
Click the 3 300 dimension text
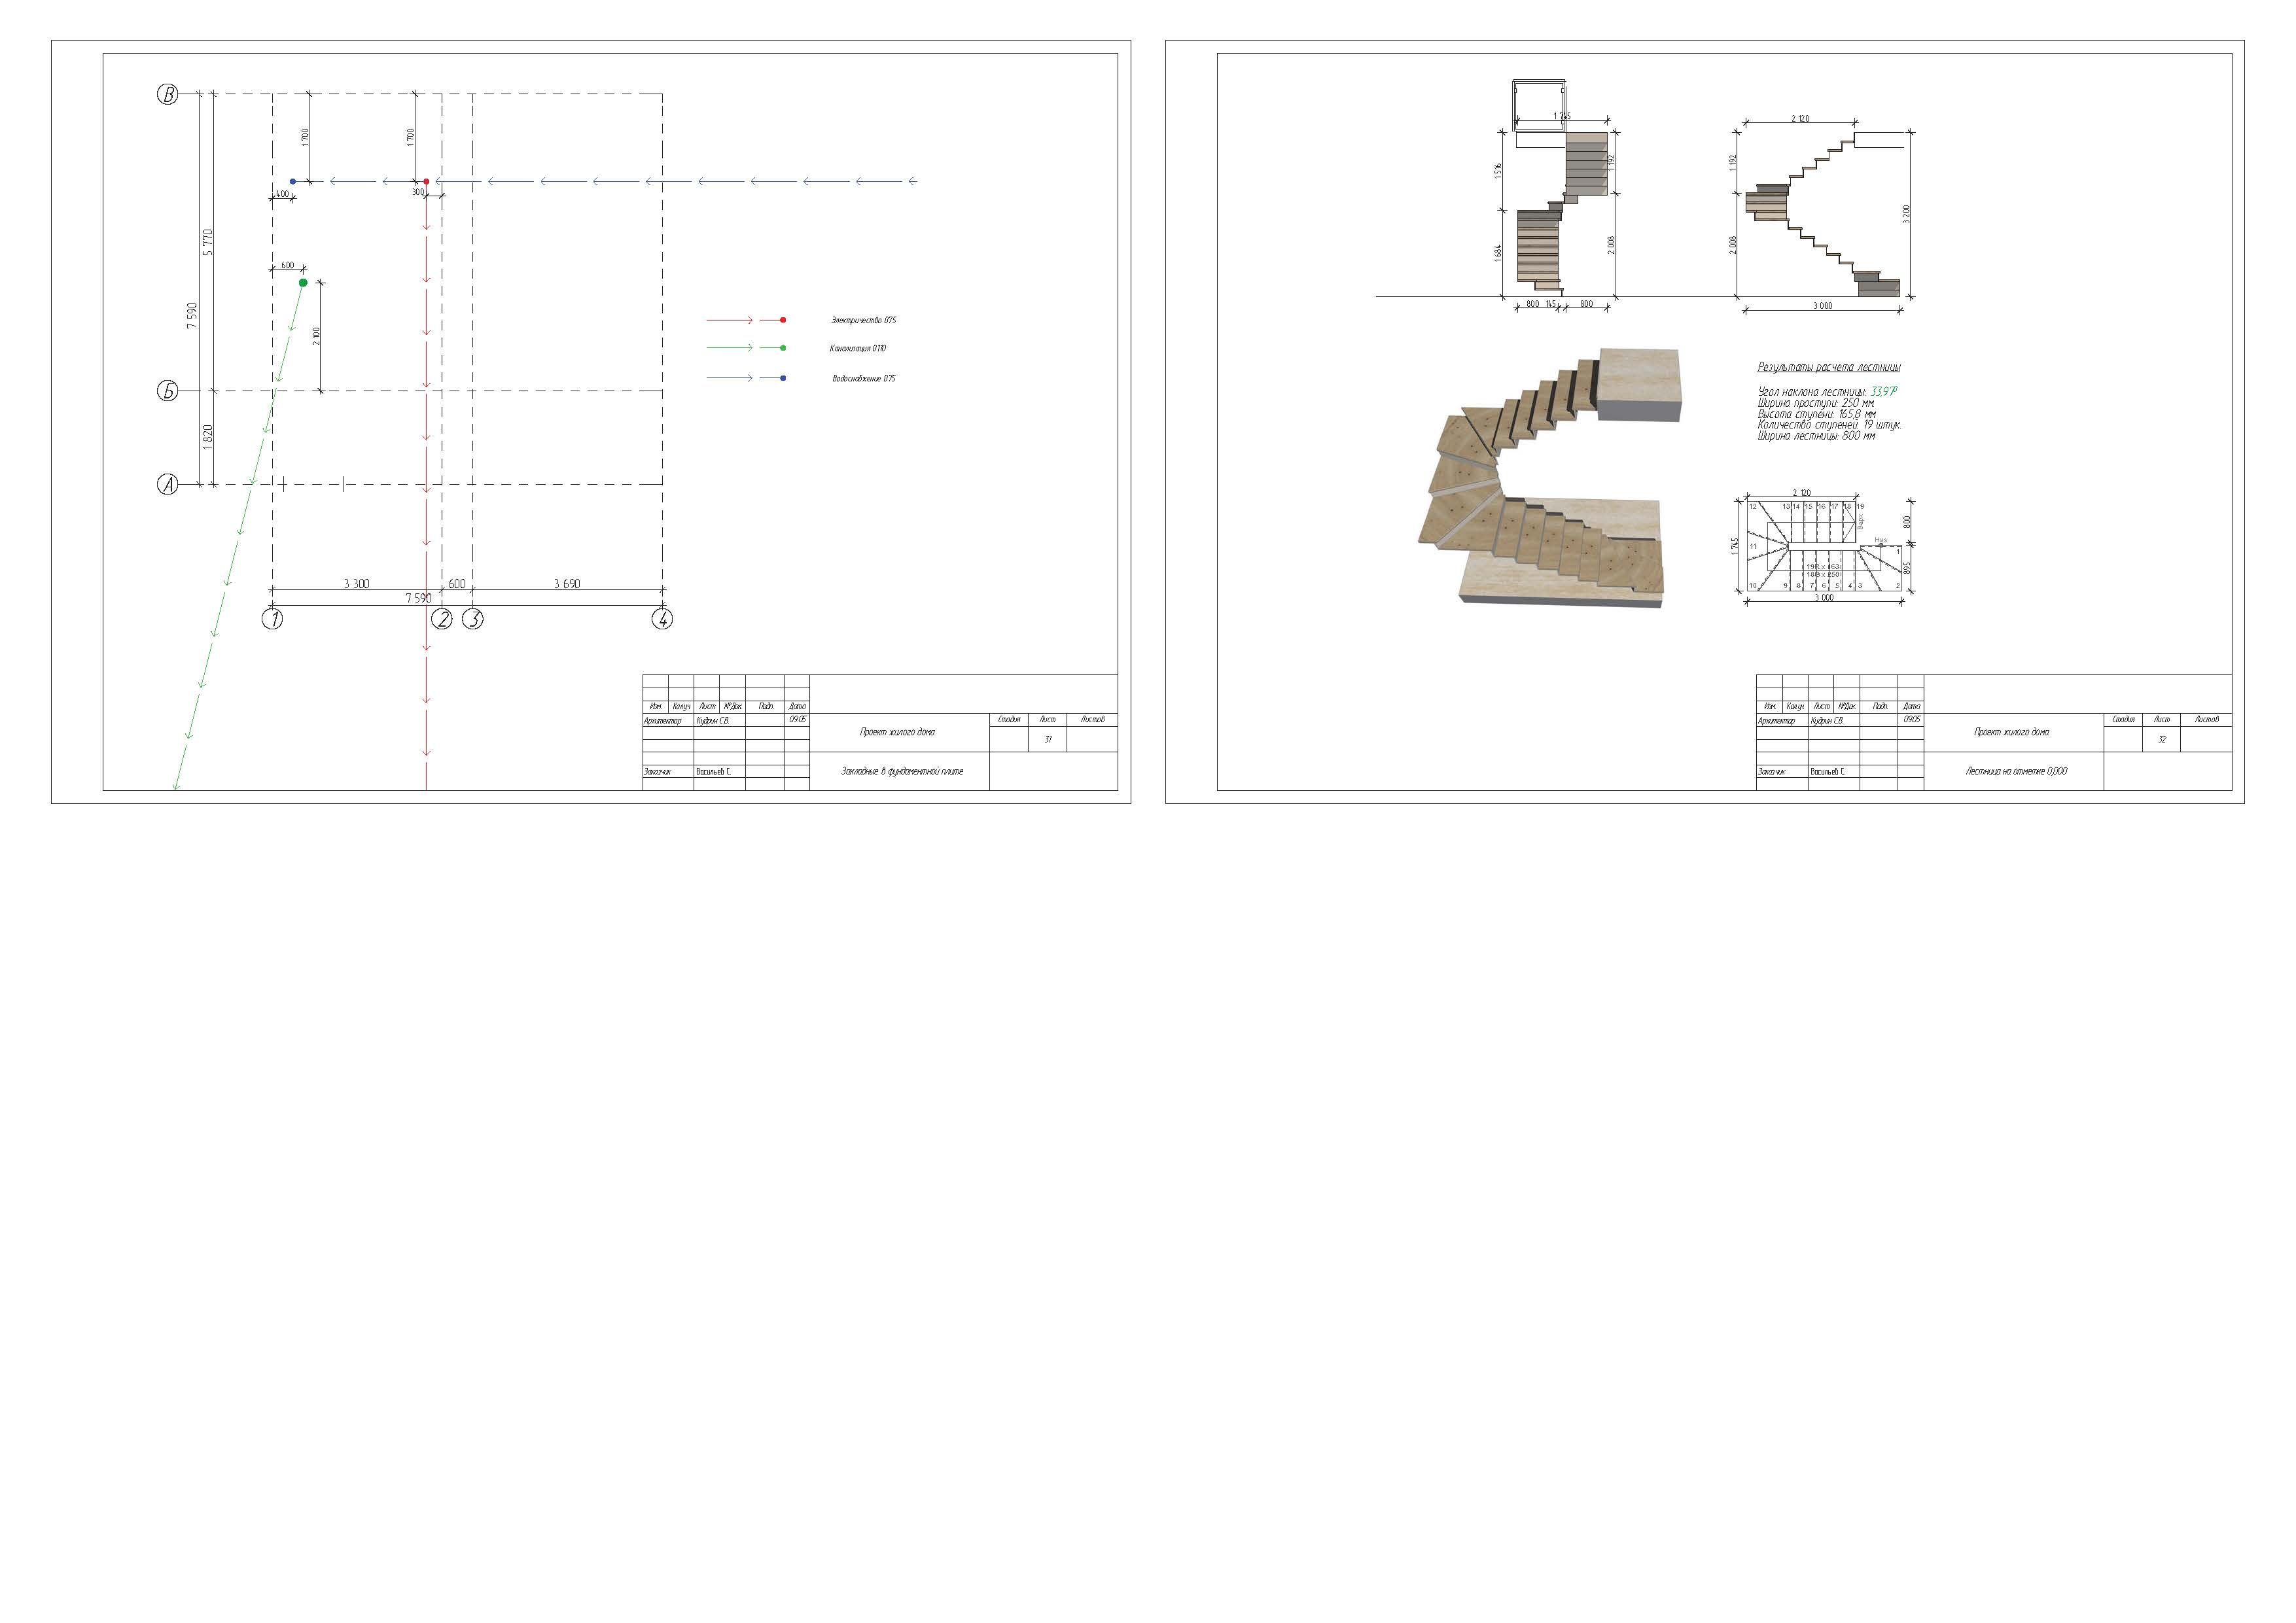pyautogui.click(x=356, y=584)
